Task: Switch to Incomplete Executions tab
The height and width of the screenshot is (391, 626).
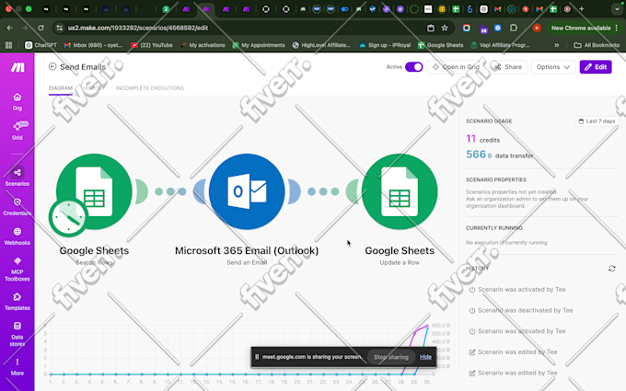Action: click(x=150, y=87)
